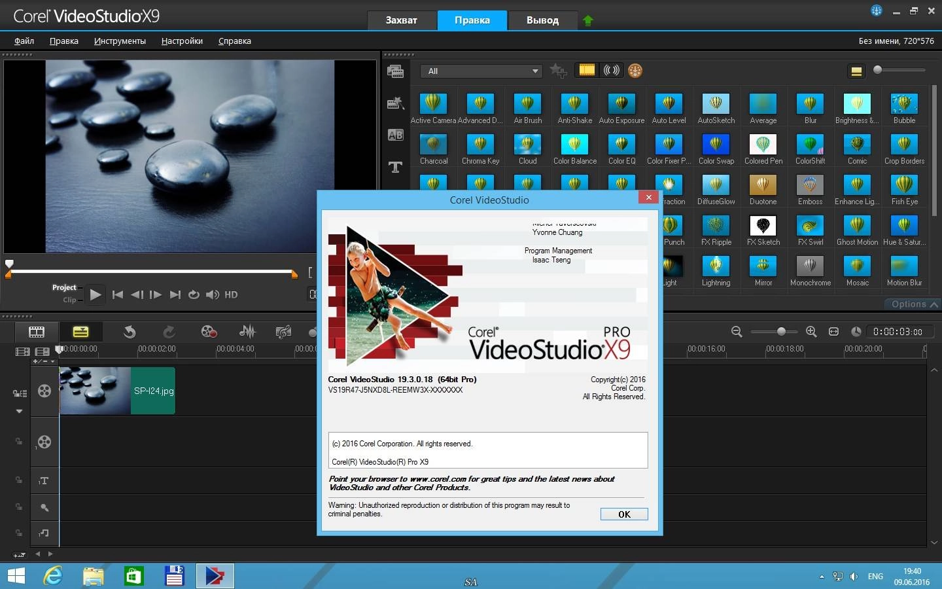
Task: Switch library to list view icon
Action: point(856,71)
